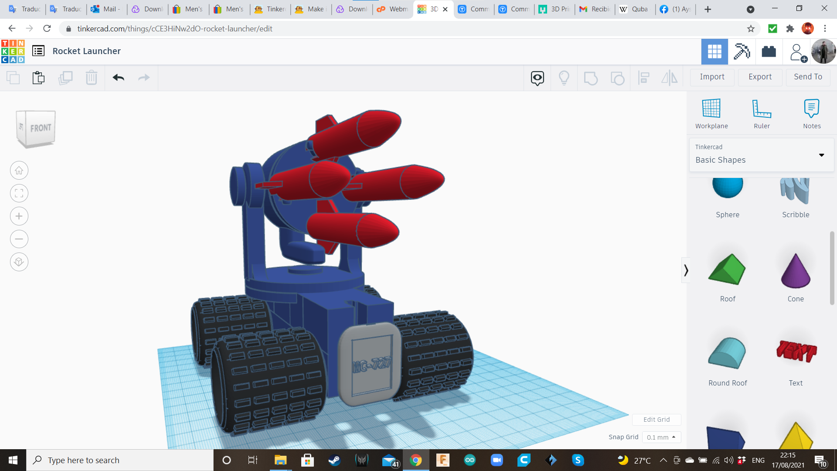
Task: Switch to the Make browser tab
Action: pos(310,9)
